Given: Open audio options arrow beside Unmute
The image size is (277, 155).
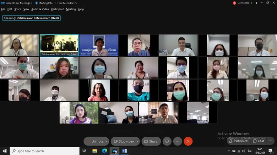Looking at the screenshot, I should (107, 141).
